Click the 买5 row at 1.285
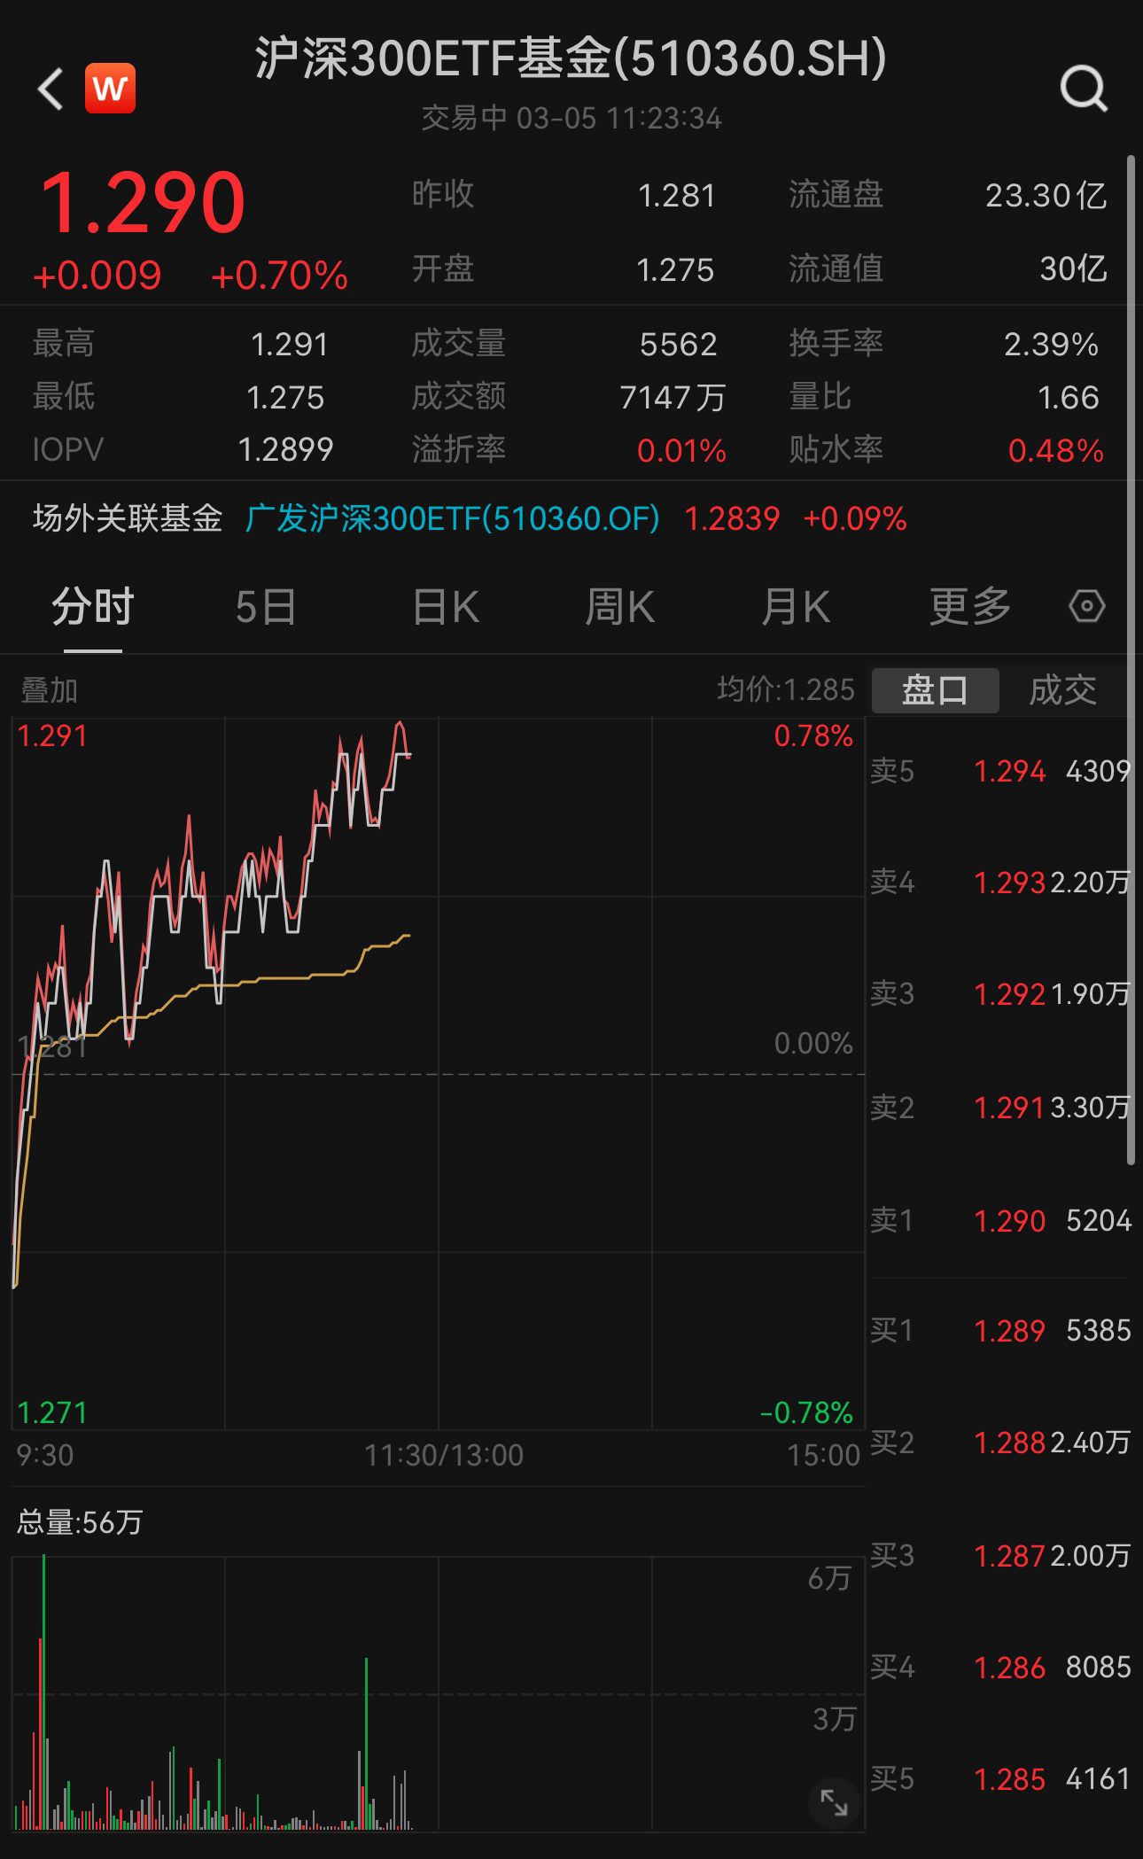The image size is (1143, 1859). pyautogui.click(x=1000, y=1778)
